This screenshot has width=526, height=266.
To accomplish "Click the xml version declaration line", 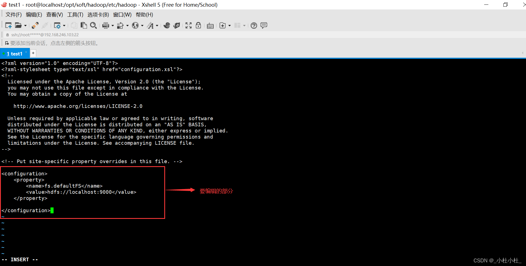I will [x=60, y=63].
